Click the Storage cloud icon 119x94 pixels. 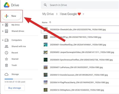click(x=7, y=74)
